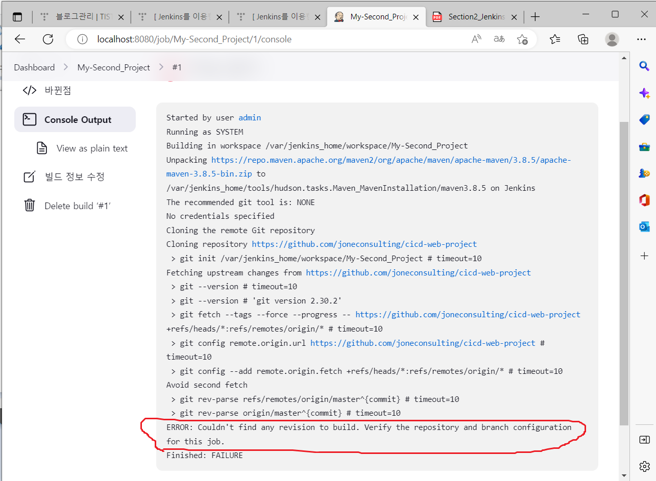Open the Shopping tag sidebar icon
This screenshot has width=656, height=481.
644,120
